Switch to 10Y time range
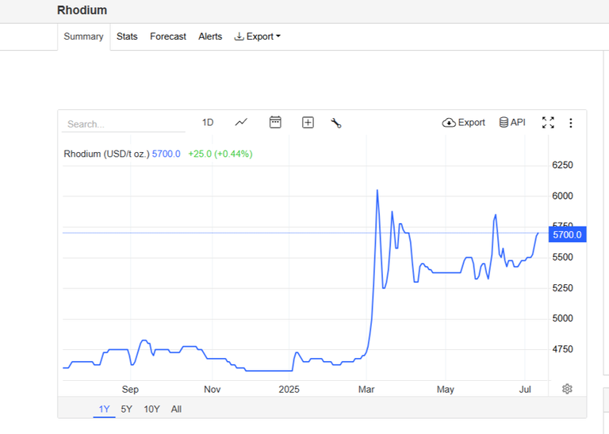Viewport: 609px width, 434px height. pyautogui.click(x=152, y=409)
